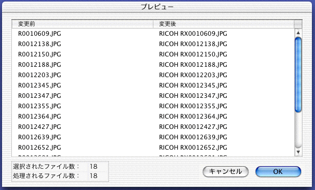Click new name RICOH RX0012639.JPG
The height and width of the screenshot is (190, 315).
193,137
